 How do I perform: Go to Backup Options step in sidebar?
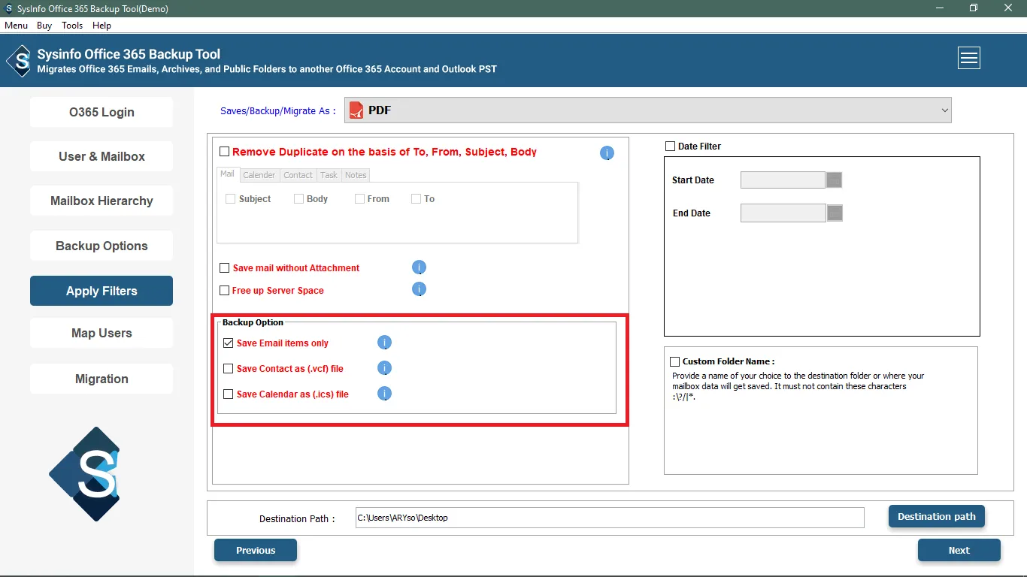[101, 246]
